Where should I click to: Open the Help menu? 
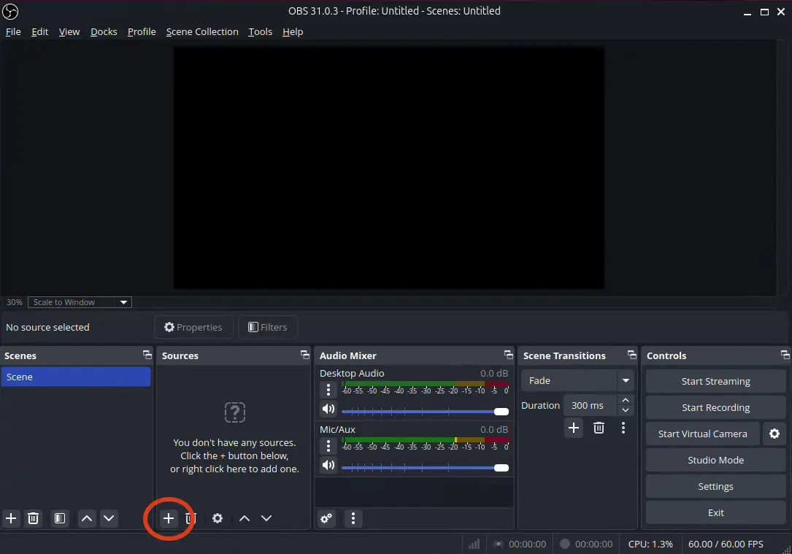293,32
